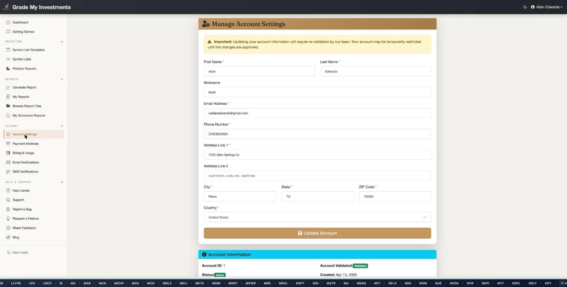Click the Generate Report chart icon
Viewport: 567px width, 287px height.
(x=8, y=87)
